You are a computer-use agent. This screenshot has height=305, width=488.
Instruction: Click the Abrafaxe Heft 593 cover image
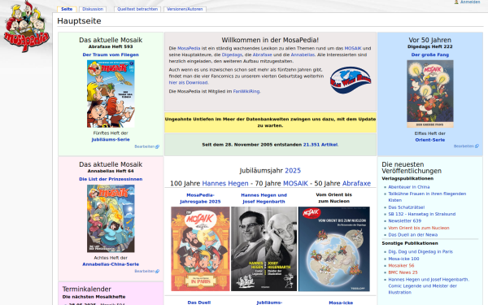coord(111,94)
